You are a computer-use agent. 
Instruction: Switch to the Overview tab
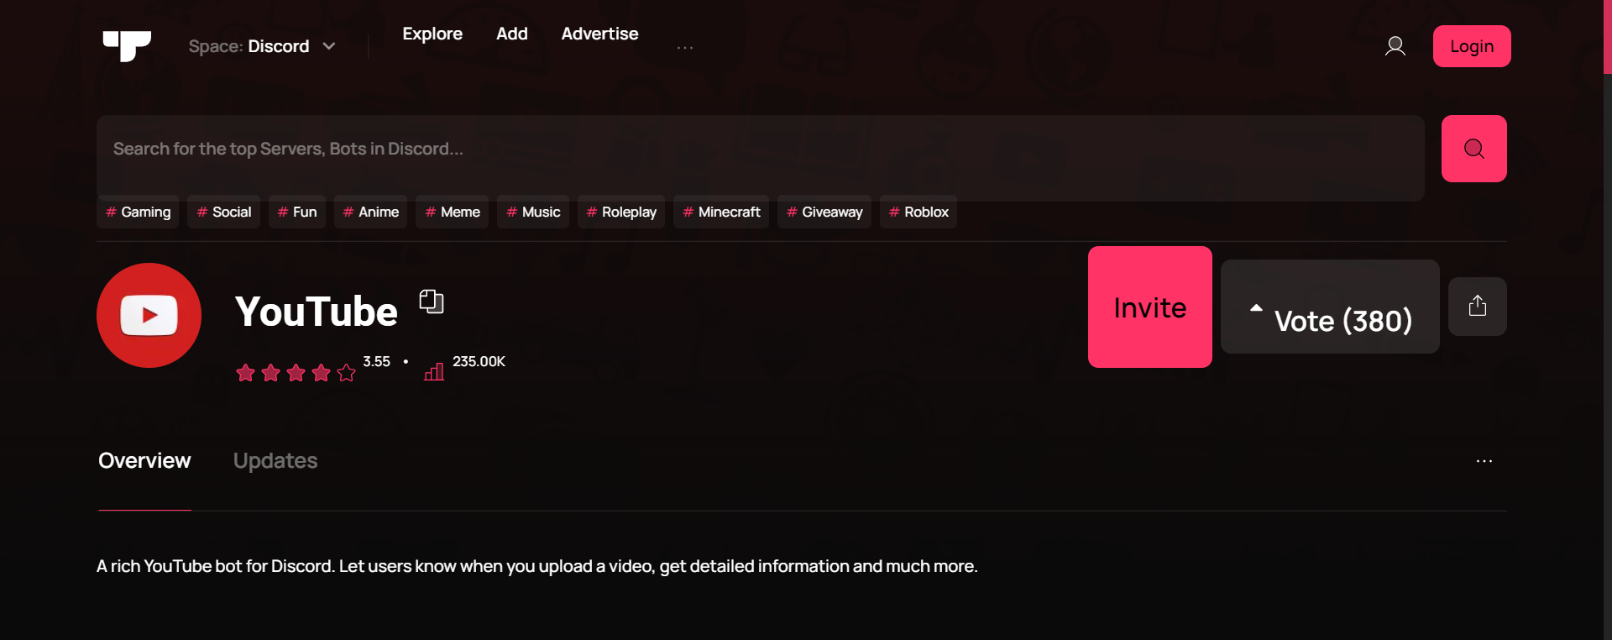[144, 460]
